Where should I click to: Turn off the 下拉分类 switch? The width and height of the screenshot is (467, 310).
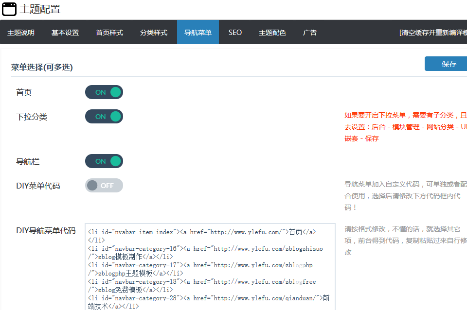pyautogui.click(x=104, y=117)
